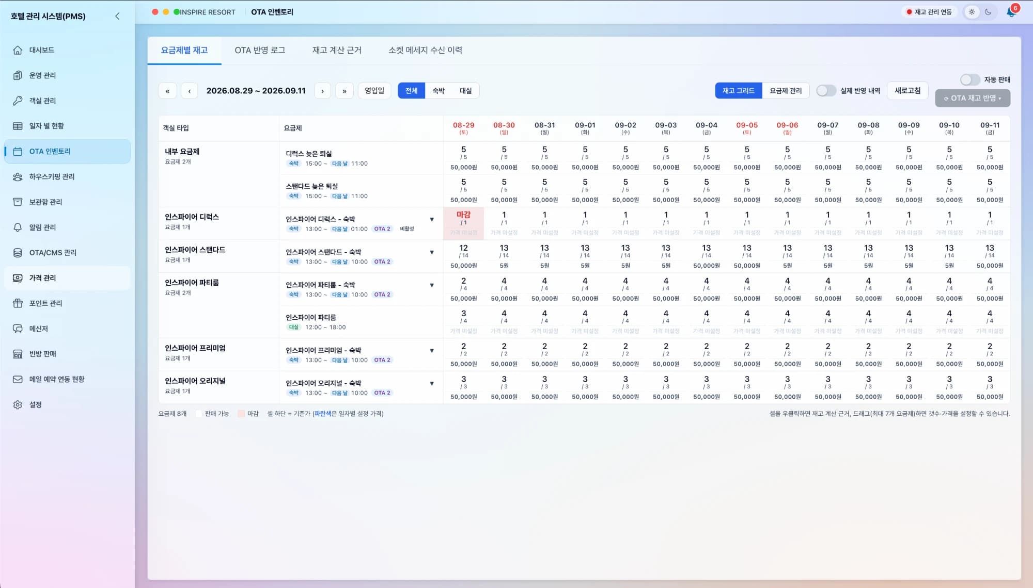Switch to the OTA 반영 로그 tab
Viewport: 1033px width, 588px height.
pyautogui.click(x=260, y=50)
